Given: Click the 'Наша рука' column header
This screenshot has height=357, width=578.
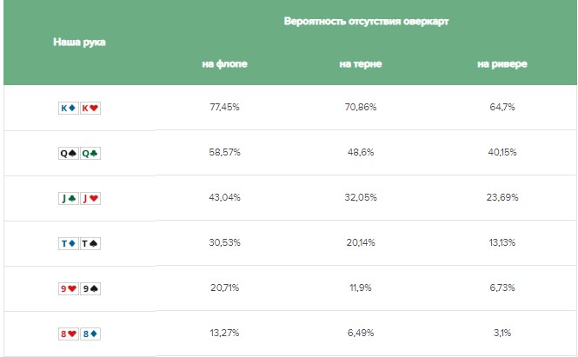Looking at the screenshot, I should 79,43.
